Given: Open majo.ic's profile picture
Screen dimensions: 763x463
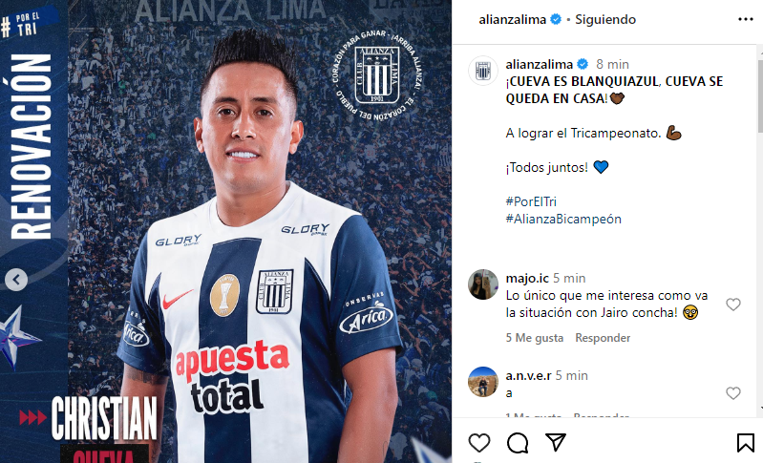Looking at the screenshot, I should pyautogui.click(x=482, y=284).
